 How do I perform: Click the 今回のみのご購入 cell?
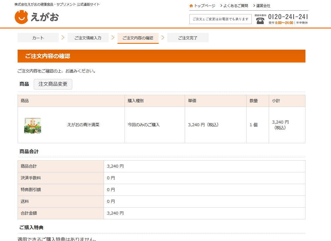(x=155, y=125)
